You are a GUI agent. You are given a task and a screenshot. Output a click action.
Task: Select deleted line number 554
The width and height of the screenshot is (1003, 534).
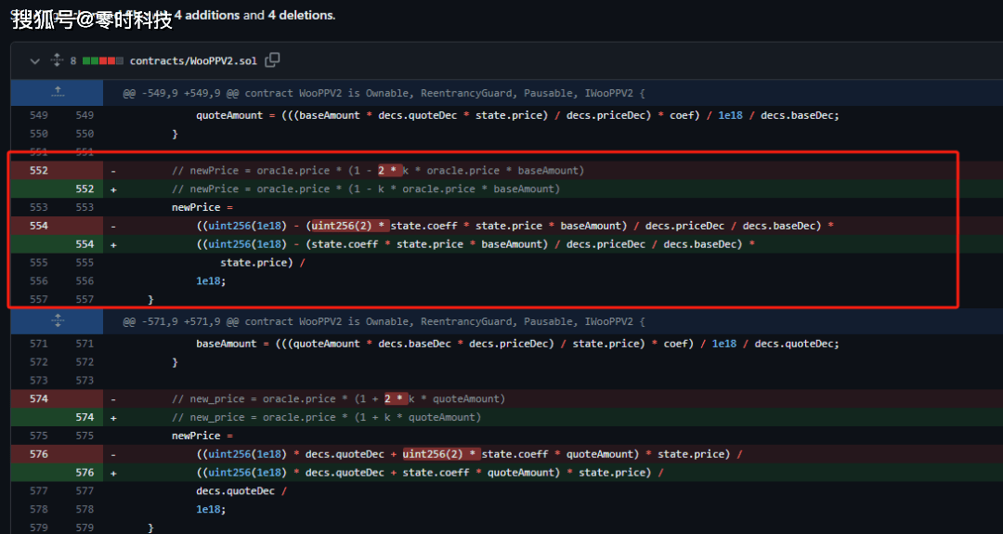[x=39, y=226]
